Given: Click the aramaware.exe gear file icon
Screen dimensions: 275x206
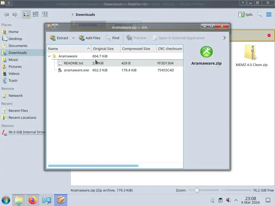Looking at the screenshot, I should coord(60,70).
